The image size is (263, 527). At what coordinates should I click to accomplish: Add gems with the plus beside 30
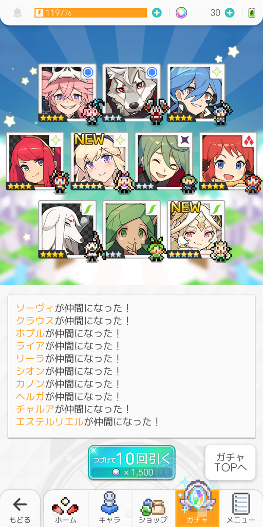[x=230, y=13]
